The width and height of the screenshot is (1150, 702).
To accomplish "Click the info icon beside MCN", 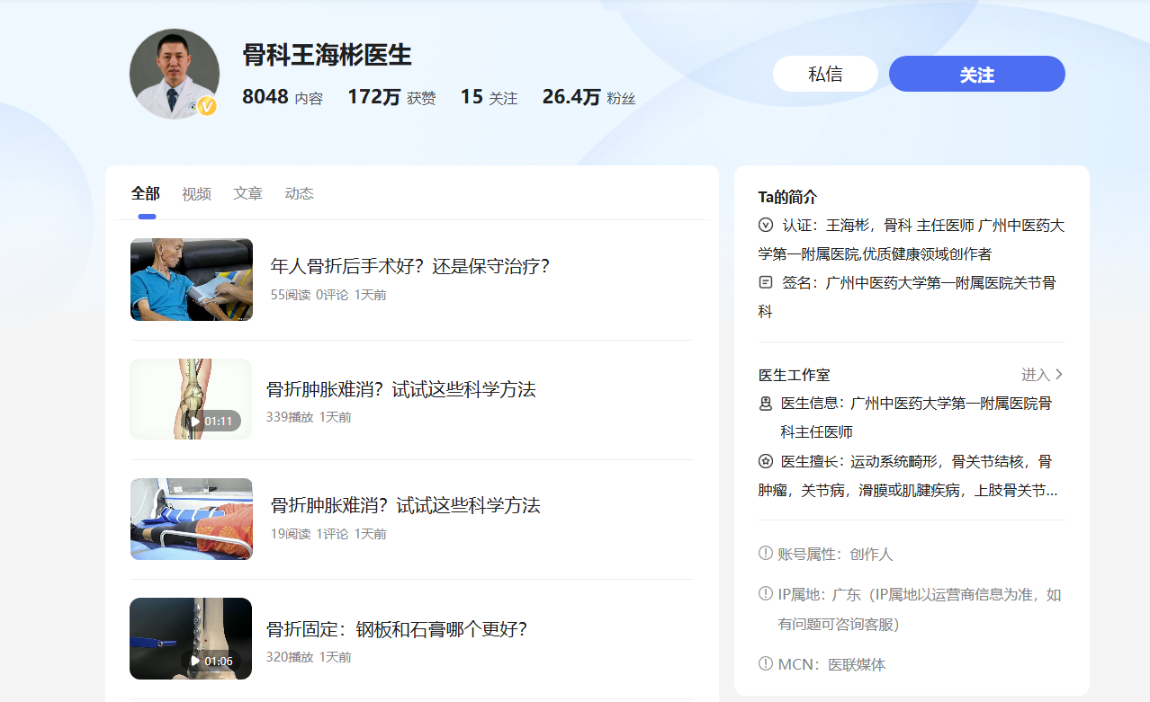I will (x=766, y=664).
